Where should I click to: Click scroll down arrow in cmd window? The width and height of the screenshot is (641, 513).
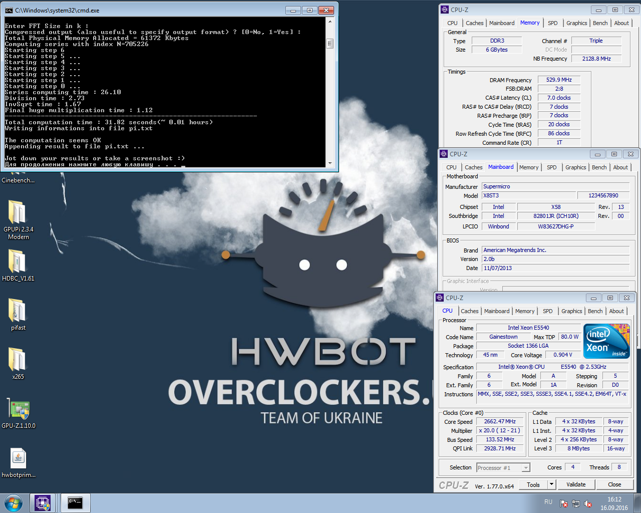pyautogui.click(x=330, y=163)
